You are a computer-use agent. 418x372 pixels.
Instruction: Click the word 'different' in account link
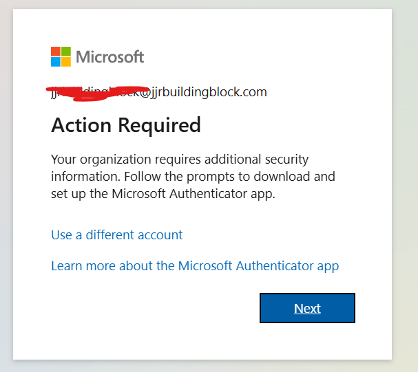click(x=109, y=235)
